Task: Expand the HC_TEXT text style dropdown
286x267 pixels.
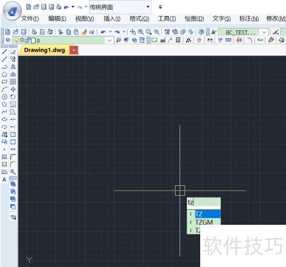Action: 264,33
